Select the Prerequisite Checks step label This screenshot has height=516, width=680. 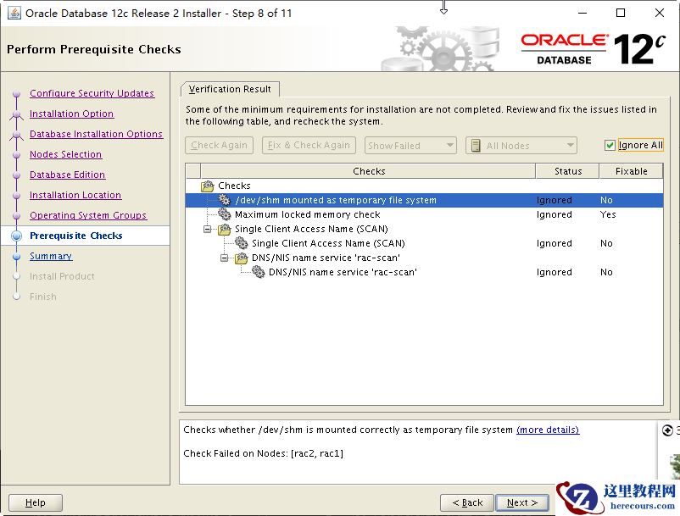point(76,236)
